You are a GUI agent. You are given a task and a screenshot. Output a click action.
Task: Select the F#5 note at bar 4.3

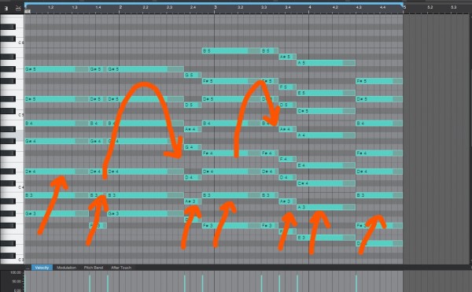pyautogui.click(x=379, y=81)
